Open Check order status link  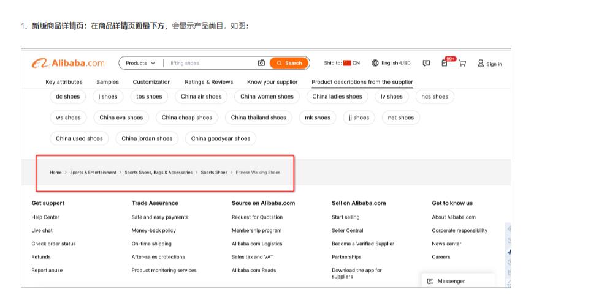[x=54, y=244]
